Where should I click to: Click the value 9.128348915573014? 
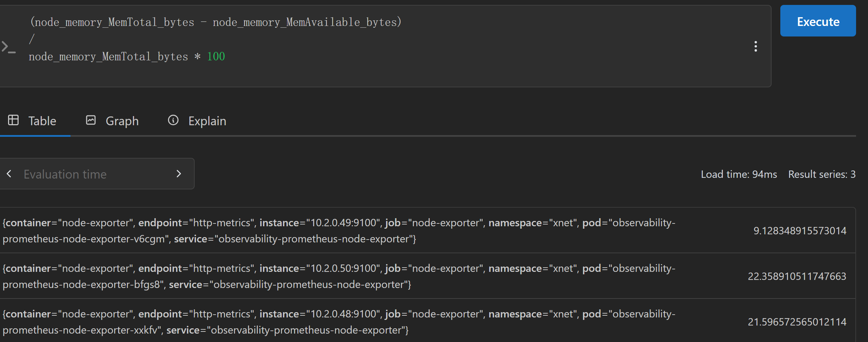(800, 231)
